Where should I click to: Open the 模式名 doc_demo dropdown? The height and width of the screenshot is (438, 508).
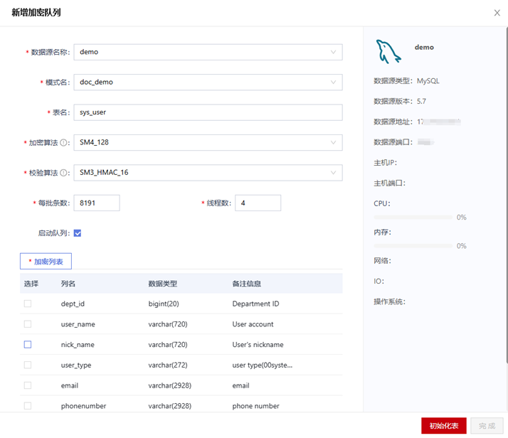tap(208, 82)
